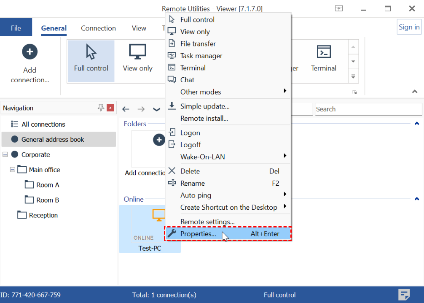Viewport: 424px width, 303px height.
Task: Switch to the Connection ribbon tab
Action: pos(98,28)
